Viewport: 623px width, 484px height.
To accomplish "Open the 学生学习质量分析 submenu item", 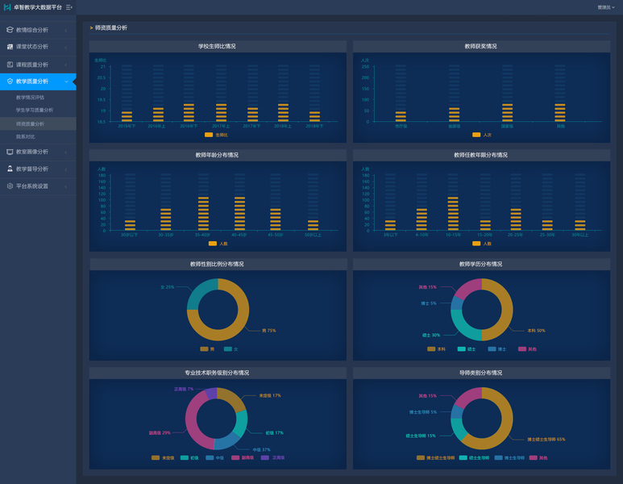I will tap(35, 111).
